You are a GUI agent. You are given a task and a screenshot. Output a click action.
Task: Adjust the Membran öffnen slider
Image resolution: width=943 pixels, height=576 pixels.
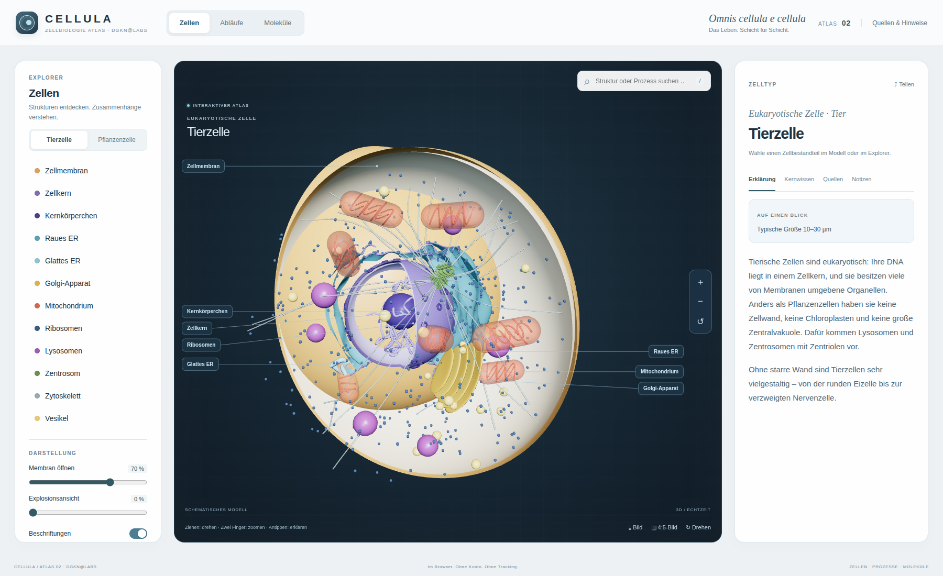[88, 482]
